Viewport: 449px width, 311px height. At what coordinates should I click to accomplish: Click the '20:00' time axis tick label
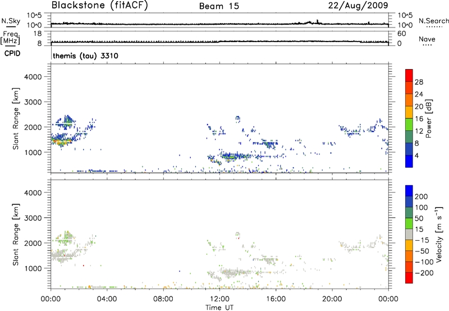[x=332, y=299]
